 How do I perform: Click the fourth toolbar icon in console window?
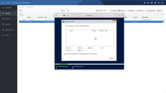[68, 16]
